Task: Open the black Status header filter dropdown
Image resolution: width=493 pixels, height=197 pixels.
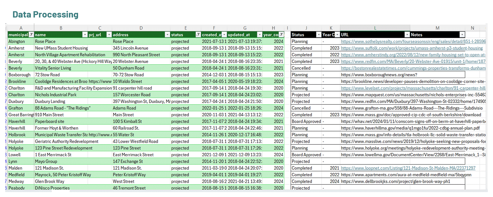Action: coord(319,35)
